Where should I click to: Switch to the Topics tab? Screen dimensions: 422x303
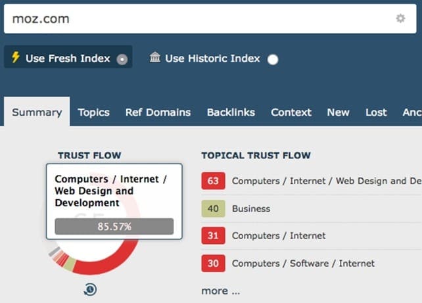[93, 112]
